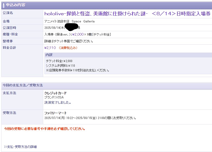
Task: Select ticket type 入場券（探偵ver.）line
Action: pos(78,35)
